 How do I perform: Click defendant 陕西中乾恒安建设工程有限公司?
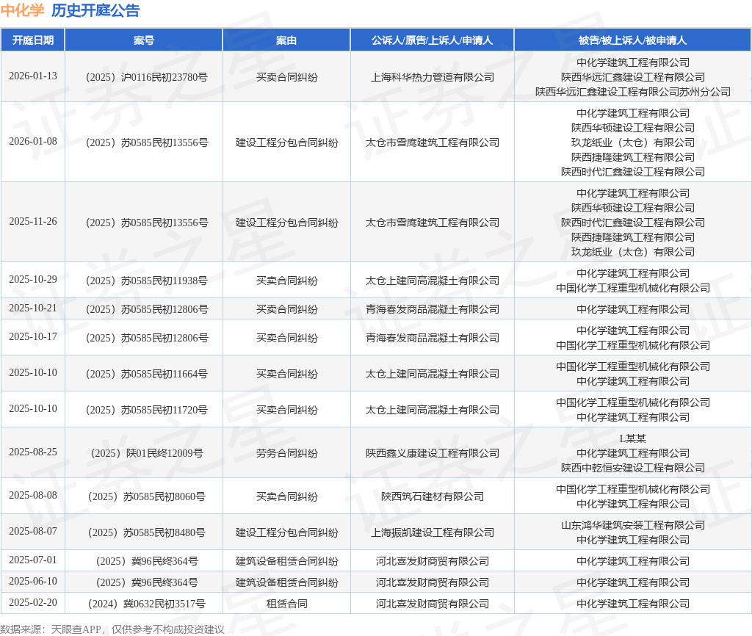[632, 468]
